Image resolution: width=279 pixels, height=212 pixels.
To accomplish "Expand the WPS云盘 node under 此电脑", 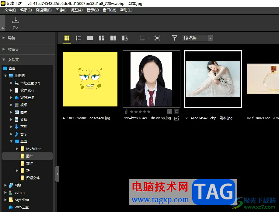I will (x=11, y=98).
